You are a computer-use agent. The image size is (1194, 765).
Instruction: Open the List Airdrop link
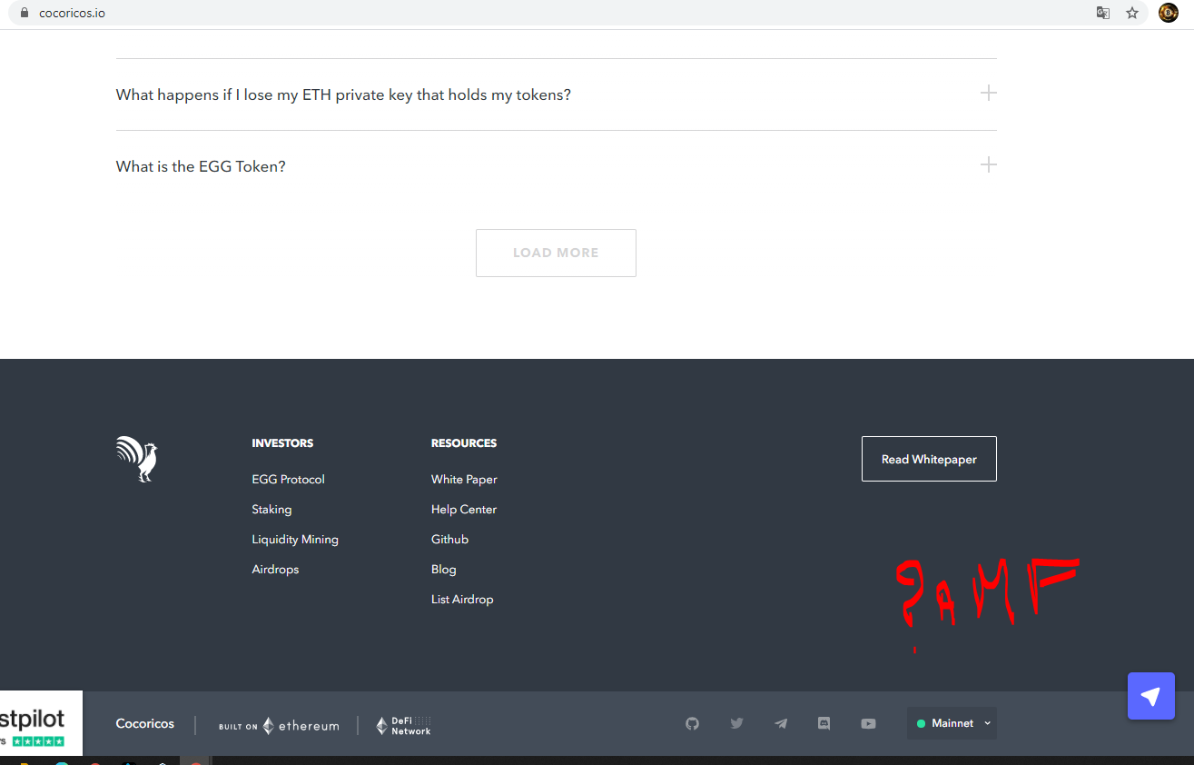pyautogui.click(x=462, y=600)
